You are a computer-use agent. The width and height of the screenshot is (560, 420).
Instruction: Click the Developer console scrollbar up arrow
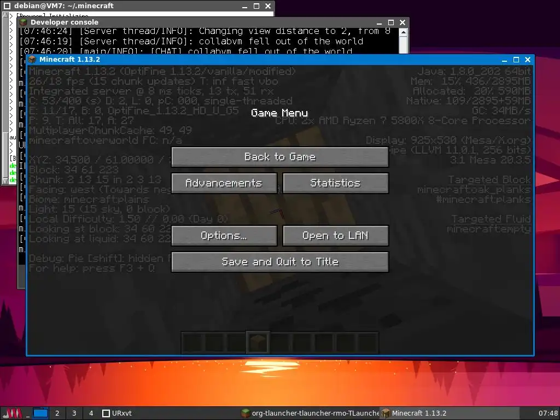403,32
